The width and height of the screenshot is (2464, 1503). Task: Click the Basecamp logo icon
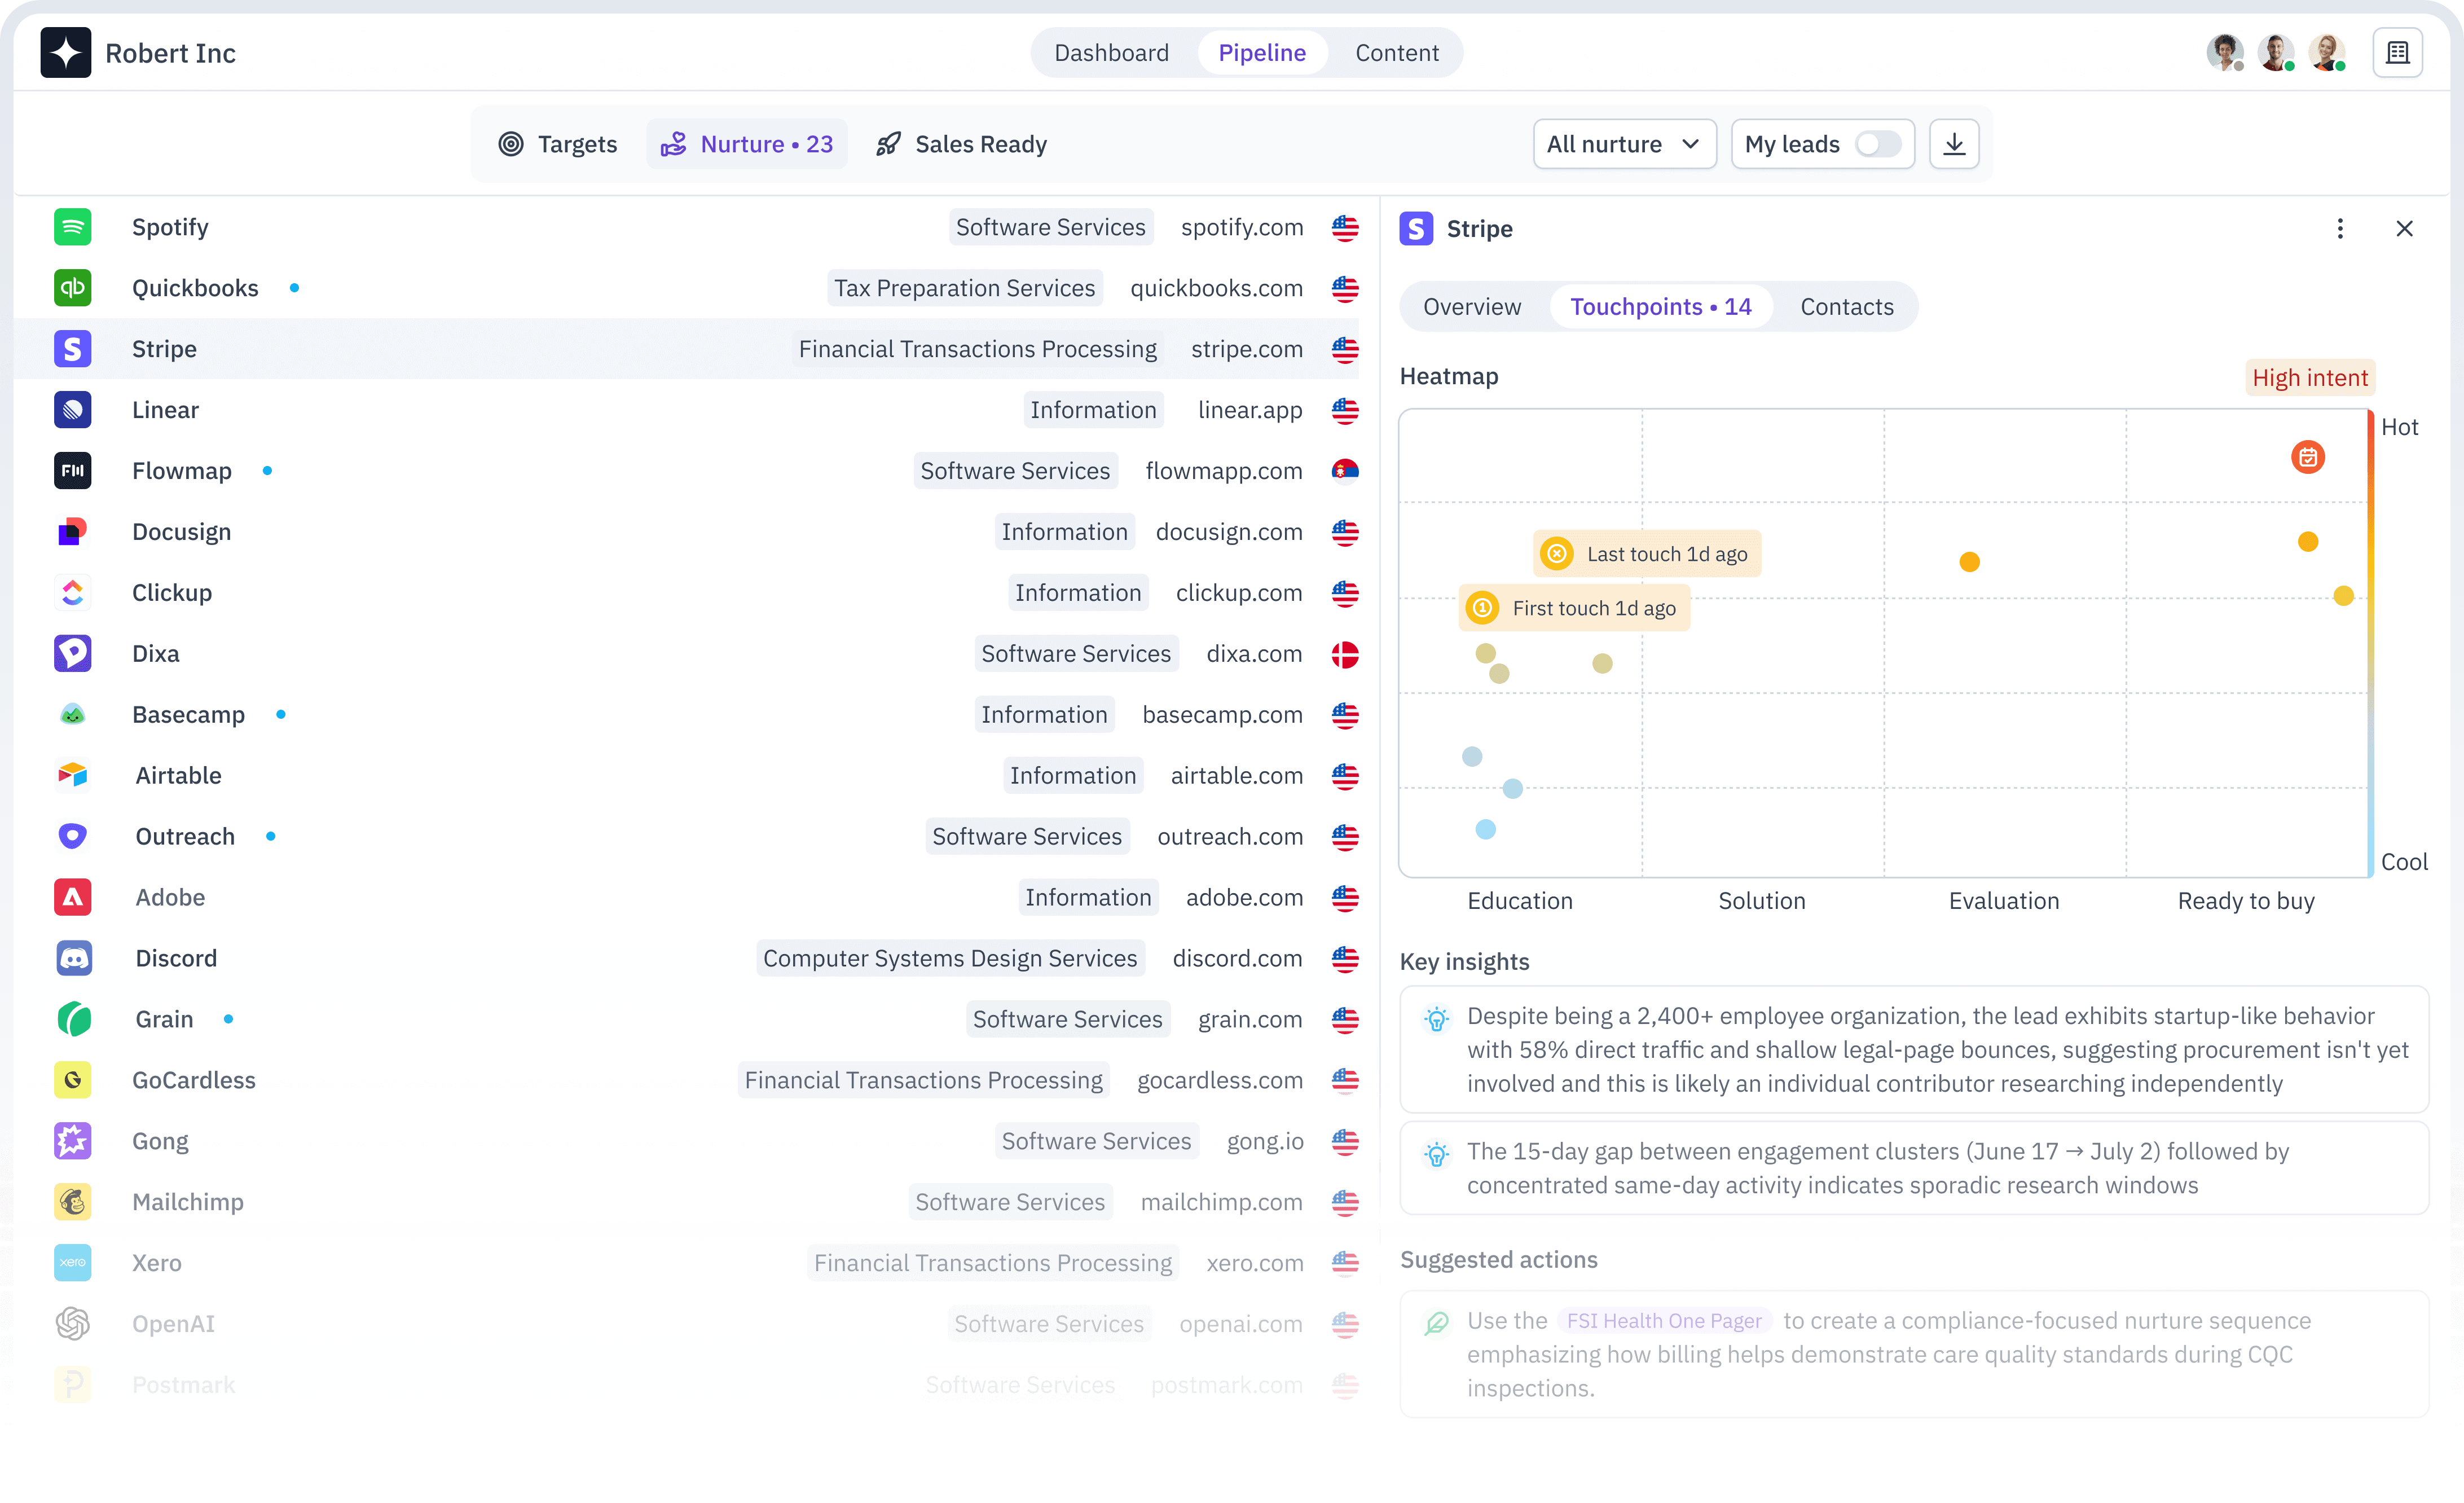[x=72, y=715]
